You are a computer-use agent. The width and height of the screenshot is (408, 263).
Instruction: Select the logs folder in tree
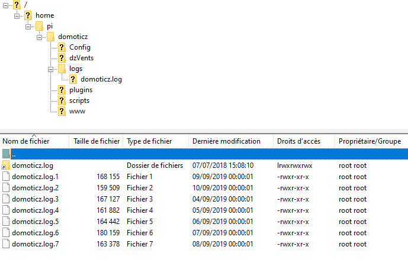pyautogui.click(x=75, y=69)
